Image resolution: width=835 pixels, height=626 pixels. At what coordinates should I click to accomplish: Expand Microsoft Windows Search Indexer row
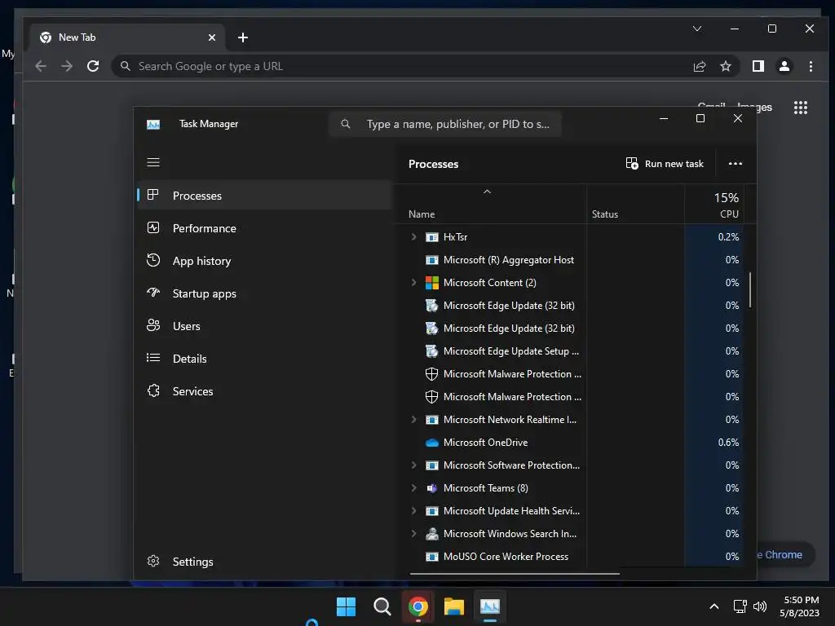point(413,533)
